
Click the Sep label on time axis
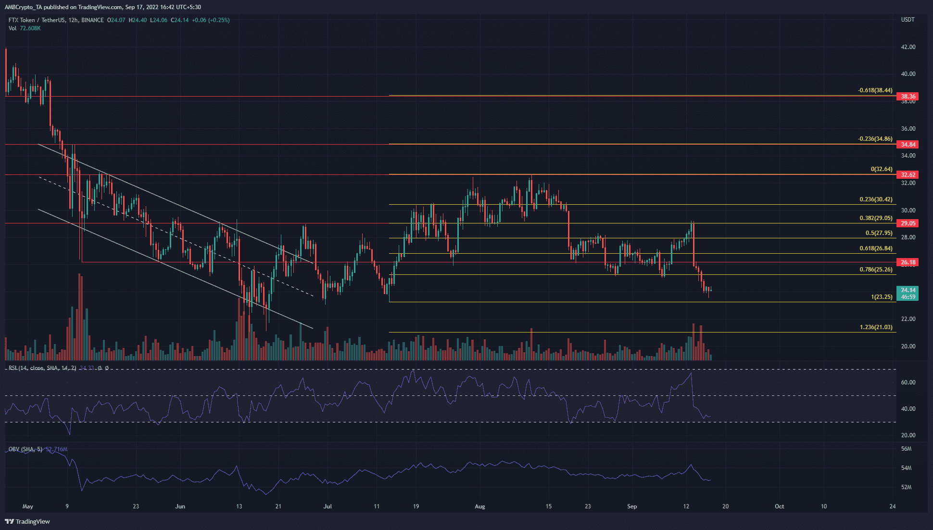[632, 506]
